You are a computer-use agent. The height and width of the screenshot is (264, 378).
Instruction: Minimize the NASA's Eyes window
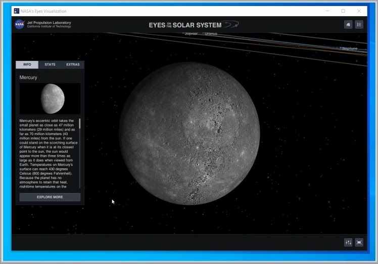(x=327, y=11)
